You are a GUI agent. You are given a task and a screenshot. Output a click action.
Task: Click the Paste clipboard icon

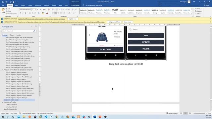point(3,10)
